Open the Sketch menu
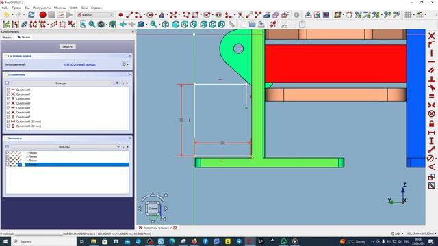This screenshot has height=246, width=438. pyautogui.click(x=73, y=8)
